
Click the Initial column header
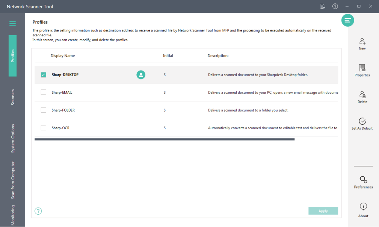click(x=168, y=56)
